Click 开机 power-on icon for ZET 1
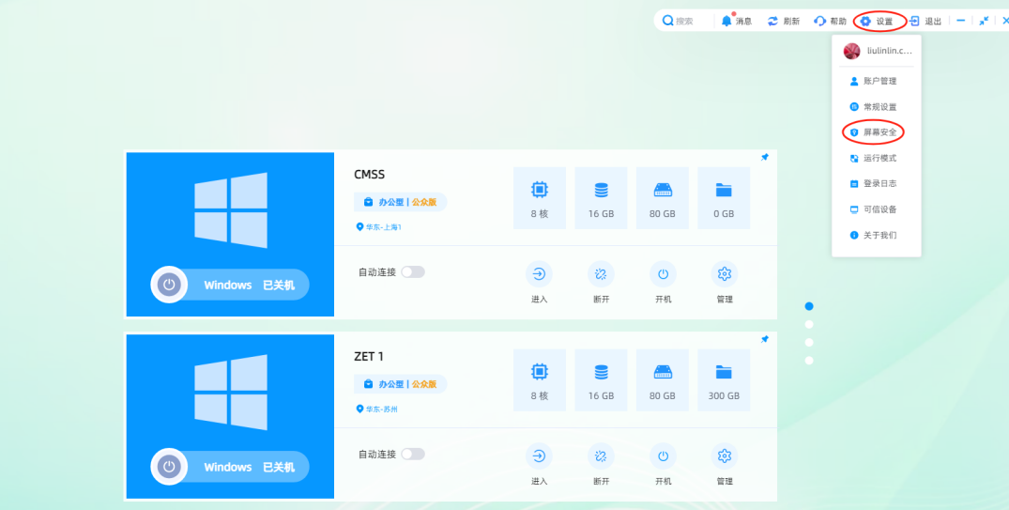The image size is (1009, 510). [663, 456]
